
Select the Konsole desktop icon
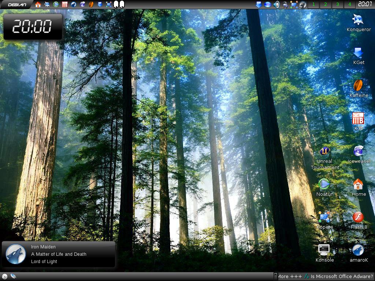(x=324, y=253)
